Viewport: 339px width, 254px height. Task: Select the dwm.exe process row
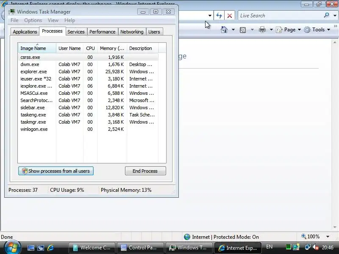coord(88,64)
